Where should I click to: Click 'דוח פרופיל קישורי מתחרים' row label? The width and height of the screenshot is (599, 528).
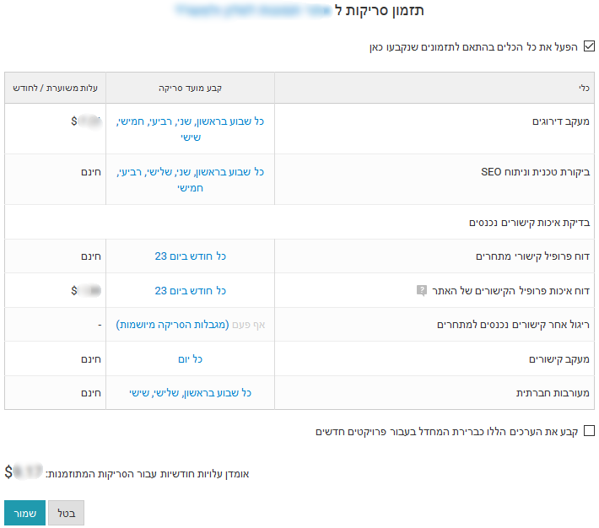coord(532,256)
